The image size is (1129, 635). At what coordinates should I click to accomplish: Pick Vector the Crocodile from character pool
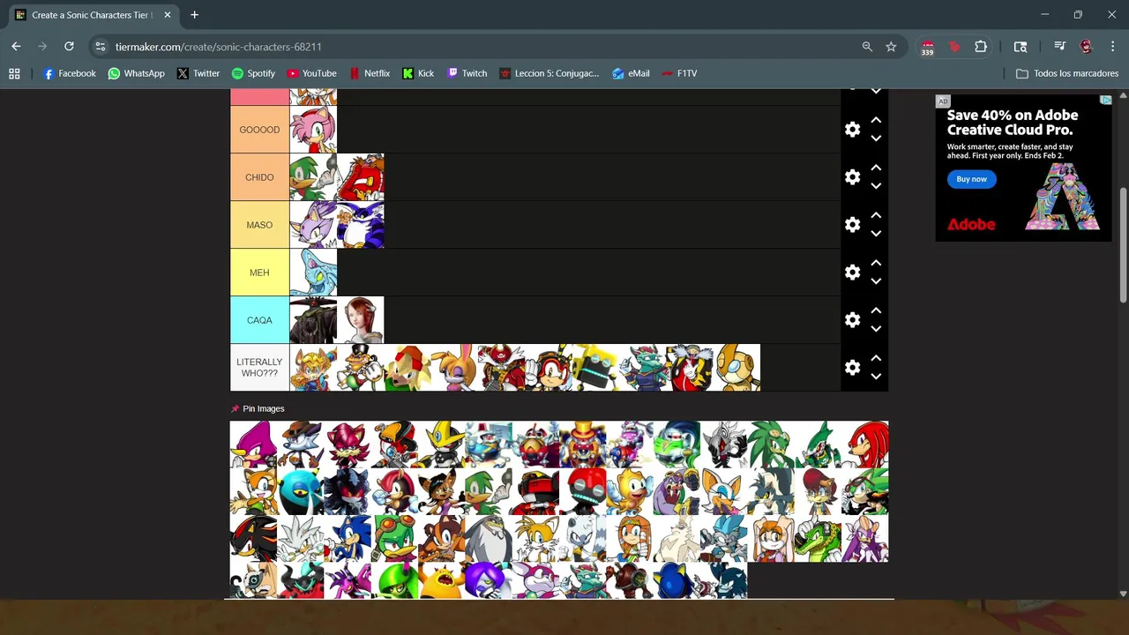coord(818,539)
